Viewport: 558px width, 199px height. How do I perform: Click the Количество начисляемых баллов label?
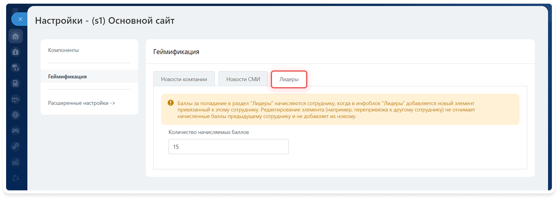(x=209, y=132)
